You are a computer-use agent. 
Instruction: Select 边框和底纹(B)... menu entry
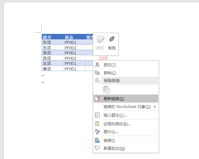126,124
